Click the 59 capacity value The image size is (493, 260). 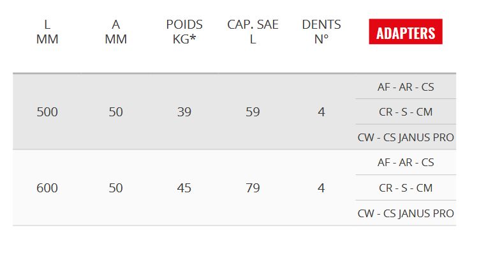(x=253, y=112)
